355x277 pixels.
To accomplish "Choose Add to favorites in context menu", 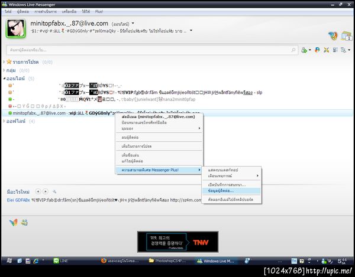I will click(x=158, y=146).
